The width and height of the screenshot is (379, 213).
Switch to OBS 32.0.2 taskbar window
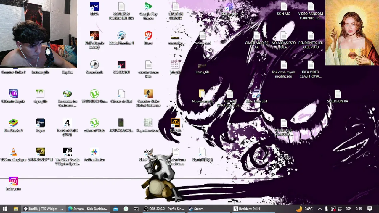pyautogui.click(x=164, y=209)
